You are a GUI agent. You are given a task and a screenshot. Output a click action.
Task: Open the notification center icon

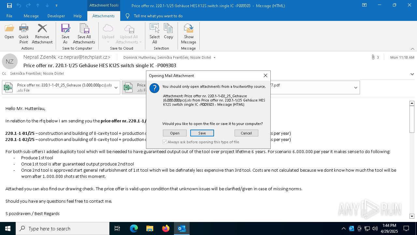tap(406, 228)
